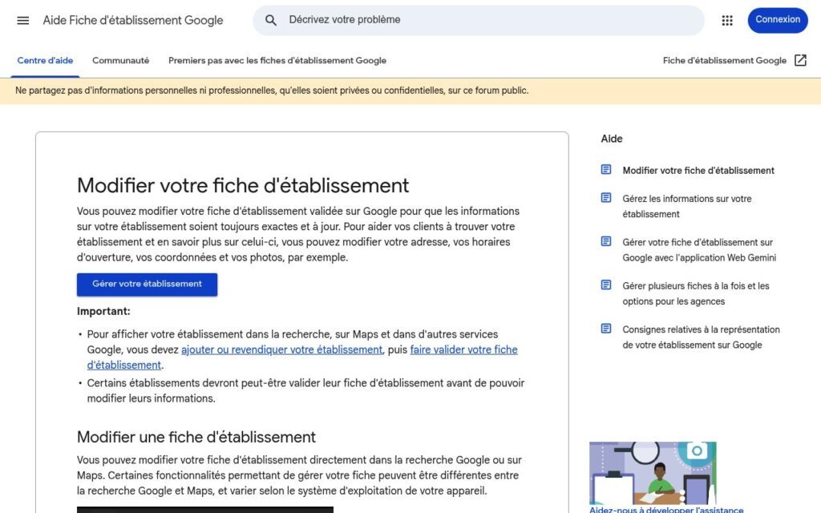The height and width of the screenshot is (513, 821).
Task: Open sidebar article Modifier votre fiche d'établissement
Action: pyautogui.click(x=698, y=171)
